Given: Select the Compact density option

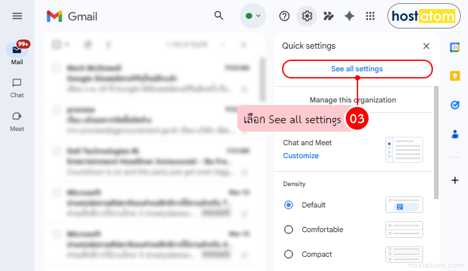Looking at the screenshot, I should 289,254.
